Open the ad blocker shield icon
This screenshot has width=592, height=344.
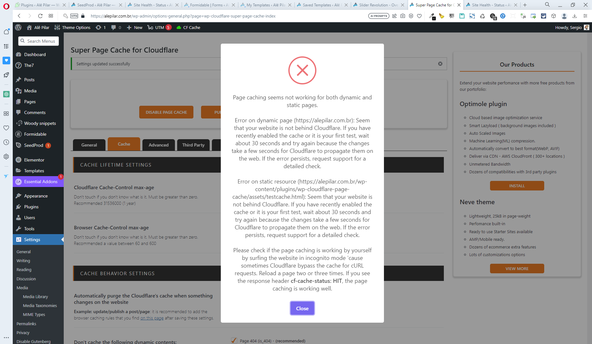click(x=411, y=16)
